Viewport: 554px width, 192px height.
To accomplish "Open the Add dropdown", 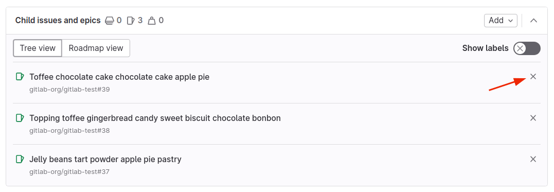I will (501, 21).
